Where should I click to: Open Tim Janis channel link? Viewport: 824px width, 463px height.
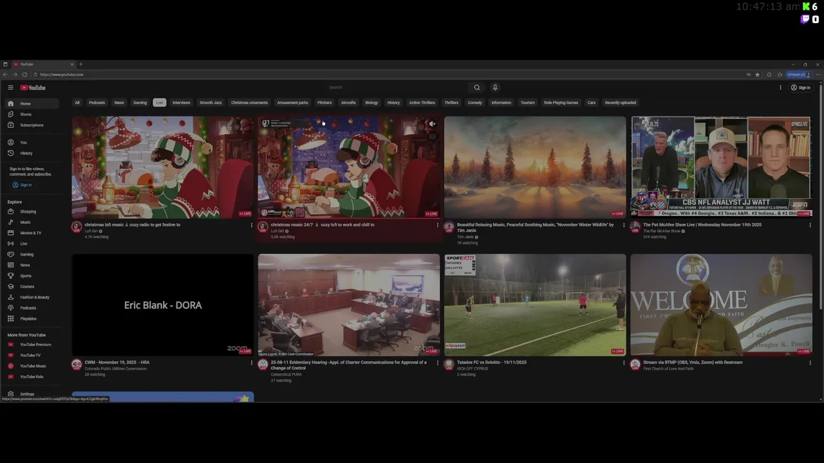(x=466, y=237)
